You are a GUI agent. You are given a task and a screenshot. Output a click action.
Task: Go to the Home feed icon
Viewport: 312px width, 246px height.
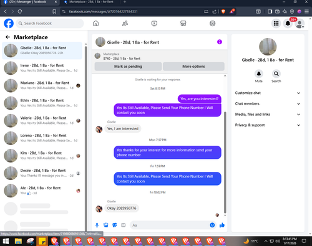(x=95, y=24)
